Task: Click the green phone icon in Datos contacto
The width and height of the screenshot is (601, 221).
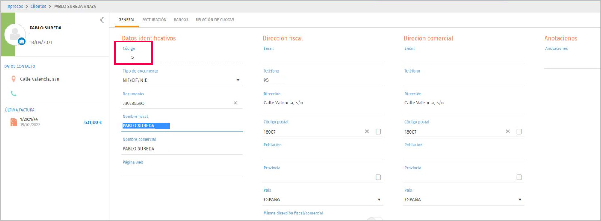Action: coord(13,94)
